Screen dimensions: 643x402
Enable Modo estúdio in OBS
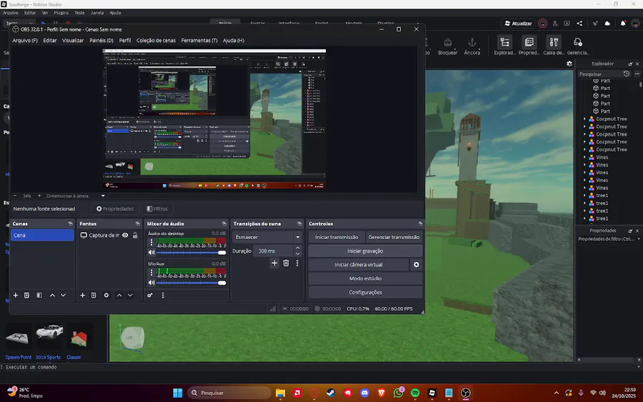365,278
